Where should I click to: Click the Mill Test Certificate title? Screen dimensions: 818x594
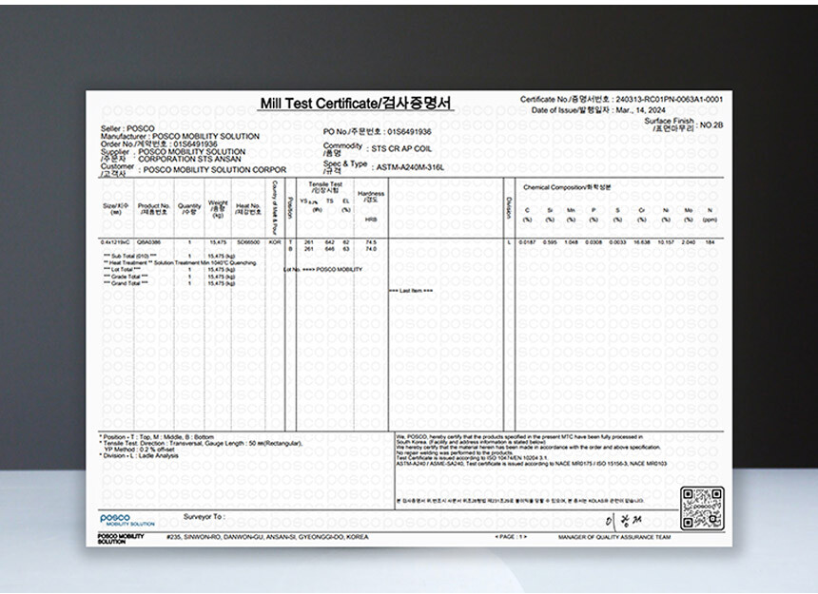click(x=357, y=104)
